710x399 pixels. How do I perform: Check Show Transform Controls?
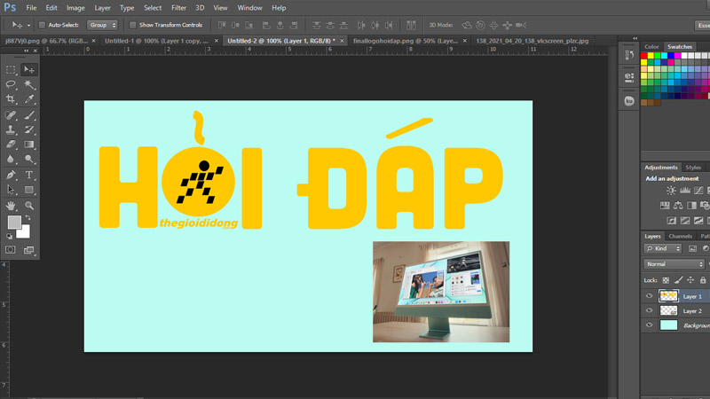133,25
